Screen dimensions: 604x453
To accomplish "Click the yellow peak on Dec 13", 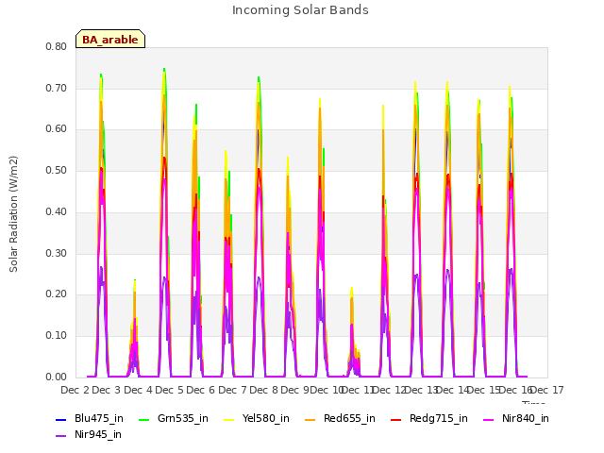I will click(x=446, y=83).
